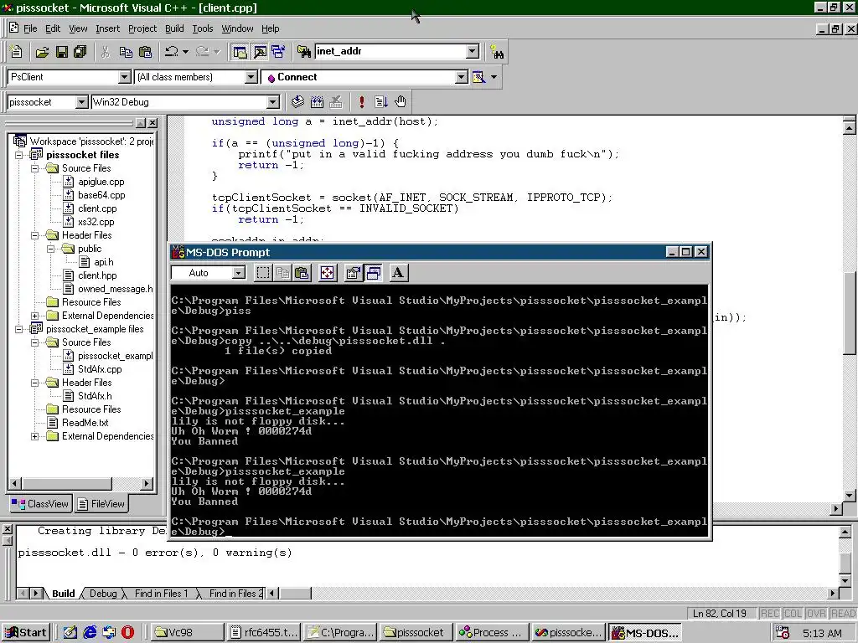The width and height of the screenshot is (858, 643).
Task: Click the Search help binoculars icon
Action: [x=497, y=52]
